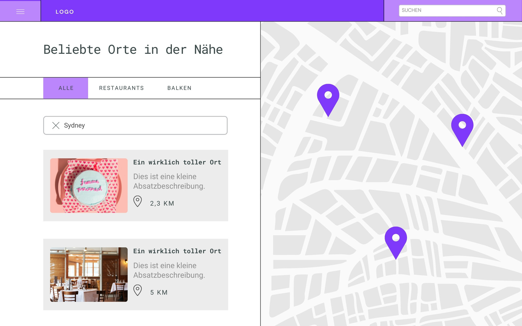Click the location pin next to 2,3 KM
522x326 pixels.
(x=138, y=201)
